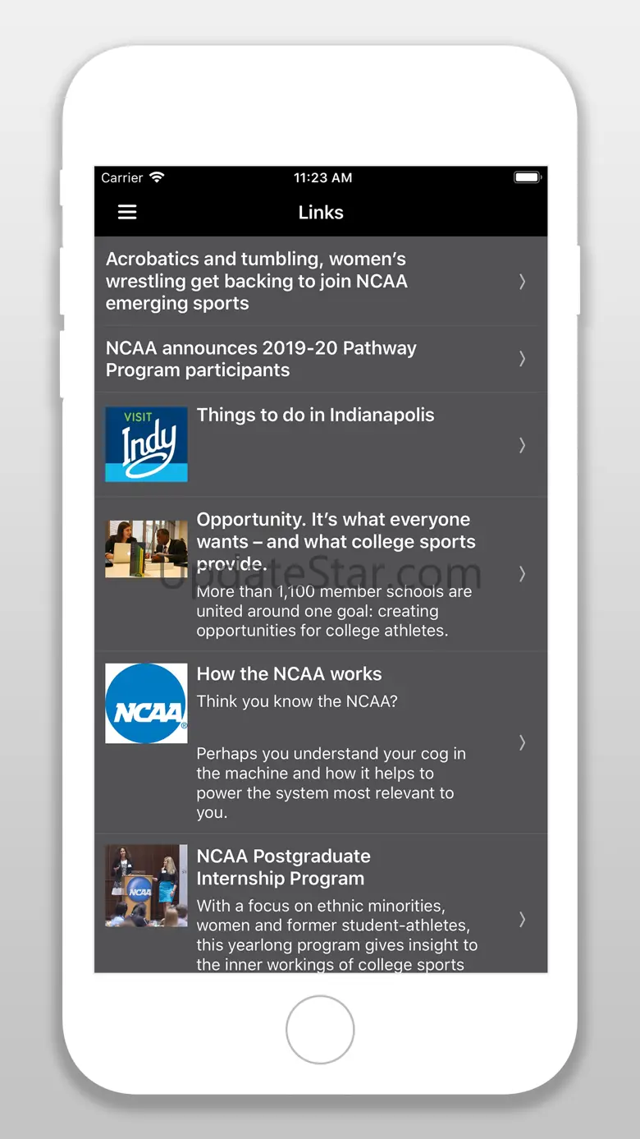Tap chevron next to Opportunity article

pos(522,574)
